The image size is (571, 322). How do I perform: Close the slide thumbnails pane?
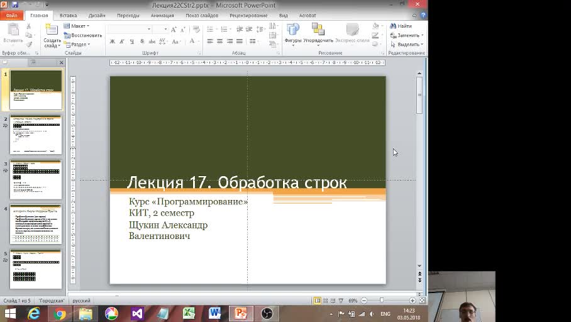point(61,63)
